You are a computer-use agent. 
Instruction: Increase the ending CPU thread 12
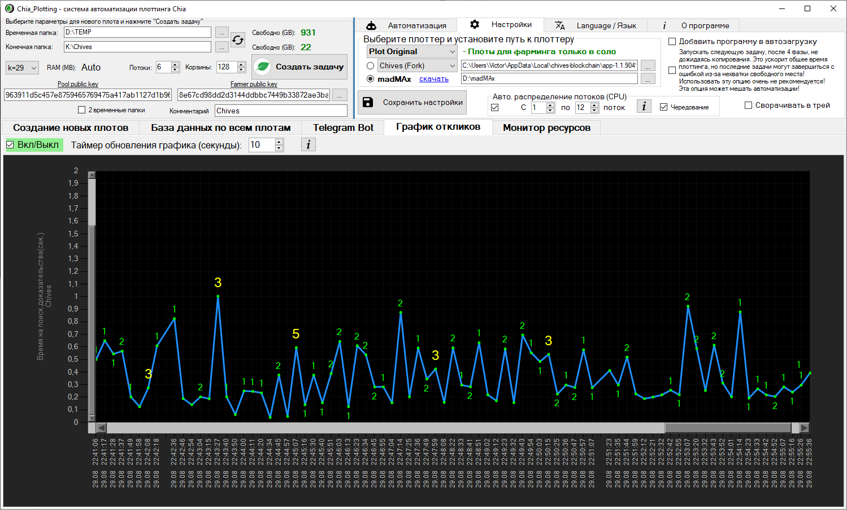click(x=594, y=105)
